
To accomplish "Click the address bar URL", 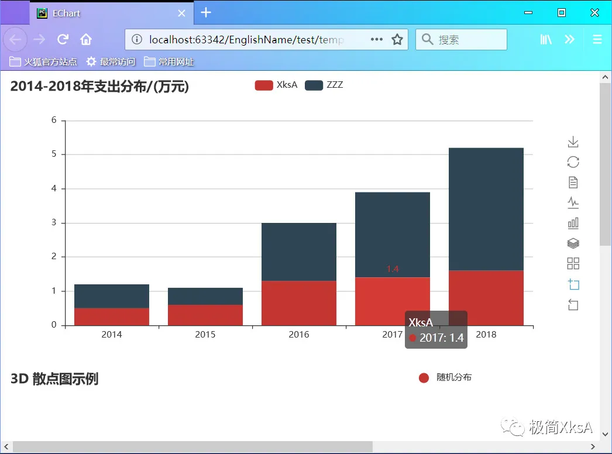I will pyautogui.click(x=247, y=39).
